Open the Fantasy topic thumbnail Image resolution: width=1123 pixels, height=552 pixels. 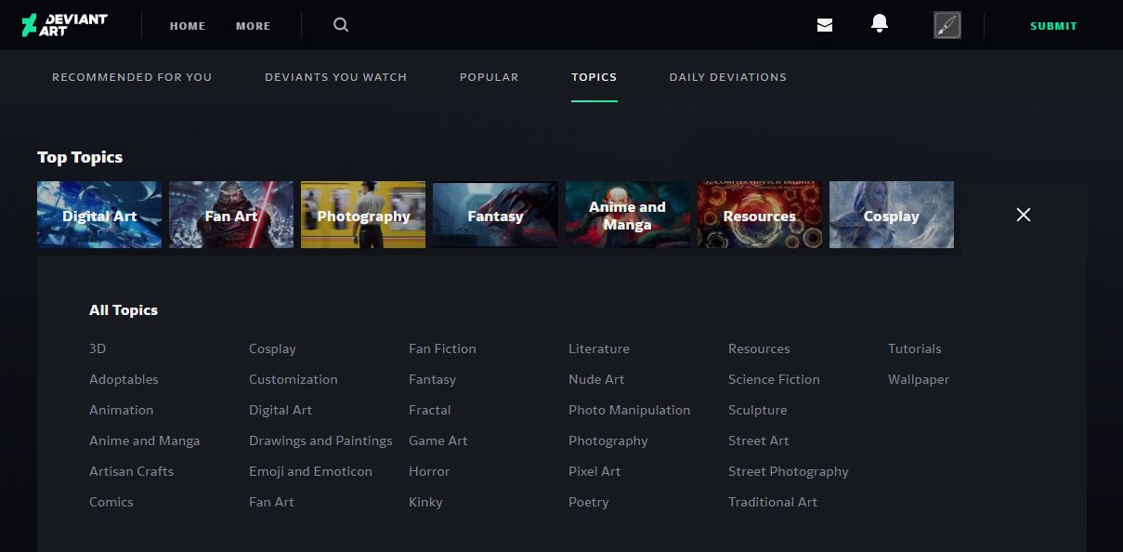pos(495,215)
